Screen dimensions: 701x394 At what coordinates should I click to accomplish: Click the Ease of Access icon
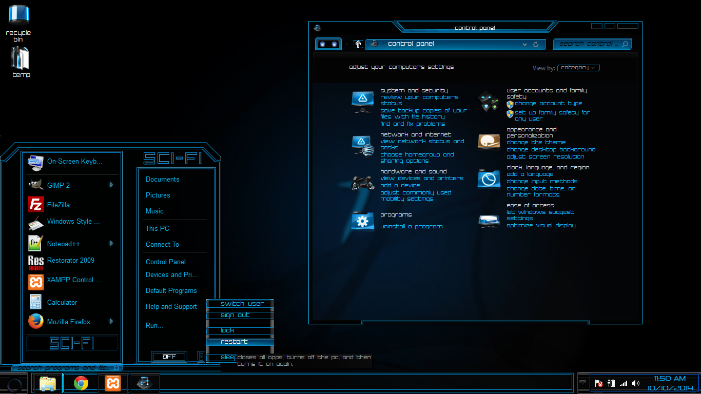pyautogui.click(x=488, y=221)
